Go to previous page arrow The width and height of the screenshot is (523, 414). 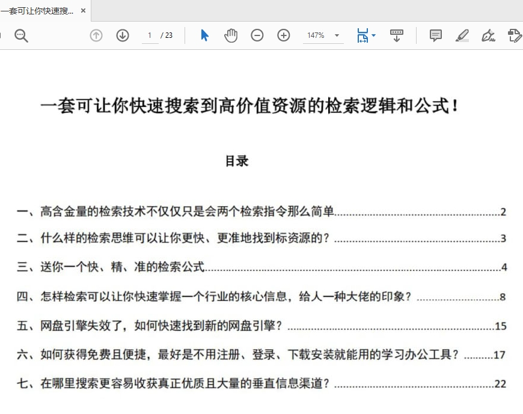click(x=96, y=35)
